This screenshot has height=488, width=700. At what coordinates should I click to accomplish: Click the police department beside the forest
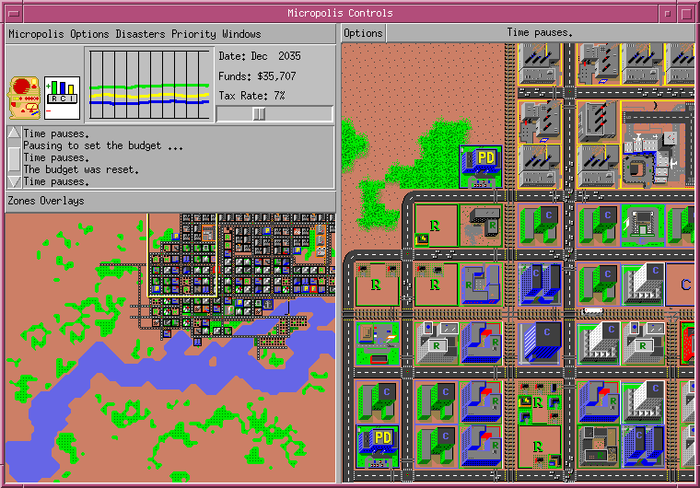coord(481,167)
